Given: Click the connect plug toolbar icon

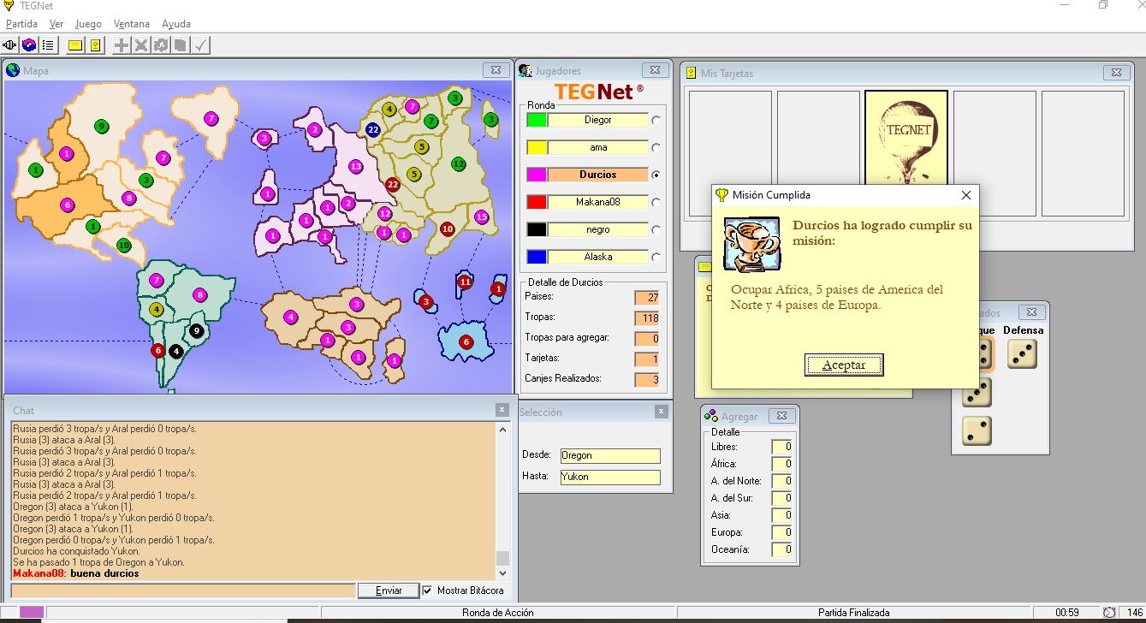Looking at the screenshot, I should pyautogui.click(x=10, y=45).
